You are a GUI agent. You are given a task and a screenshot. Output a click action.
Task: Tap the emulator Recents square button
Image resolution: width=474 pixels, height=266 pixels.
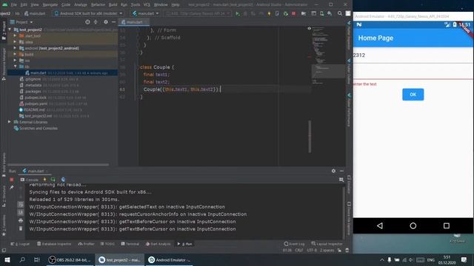coord(446,225)
